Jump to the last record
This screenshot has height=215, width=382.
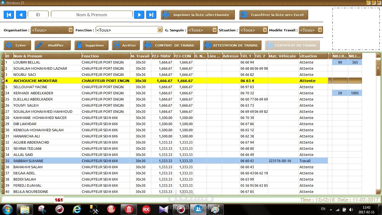coord(151,15)
